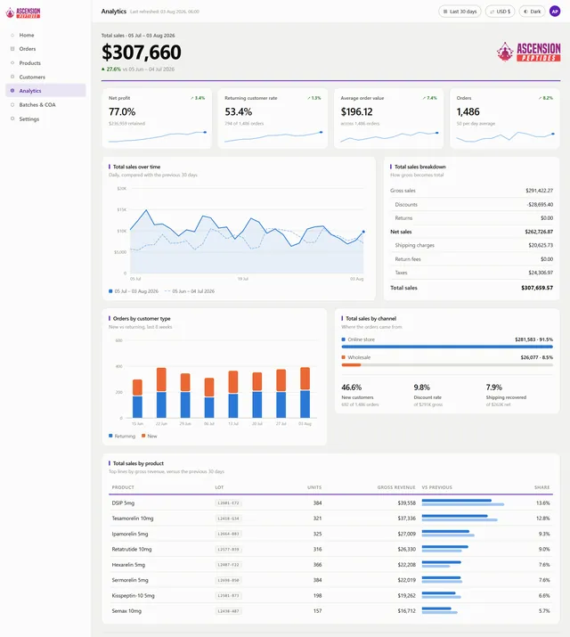570x637 pixels.
Task: Click the 1.3% trend arrow on Returning customer rate card
Action: coord(313,98)
